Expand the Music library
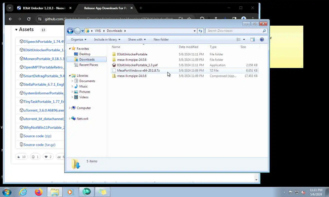Viewport: 329px width, 197px height. (72, 86)
